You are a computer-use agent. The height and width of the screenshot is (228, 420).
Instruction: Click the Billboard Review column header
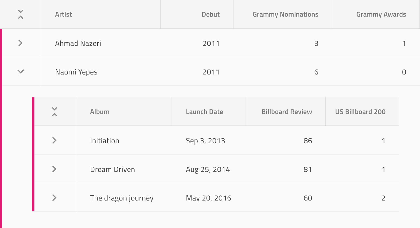(x=287, y=112)
